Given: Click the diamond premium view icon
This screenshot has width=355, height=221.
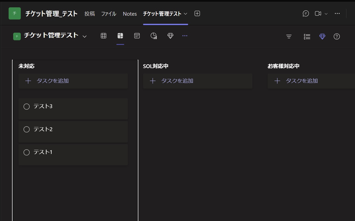Looking at the screenshot, I should (170, 36).
